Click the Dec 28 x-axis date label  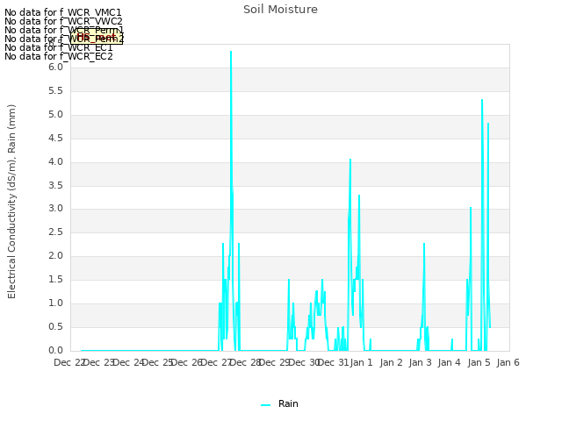(x=246, y=362)
